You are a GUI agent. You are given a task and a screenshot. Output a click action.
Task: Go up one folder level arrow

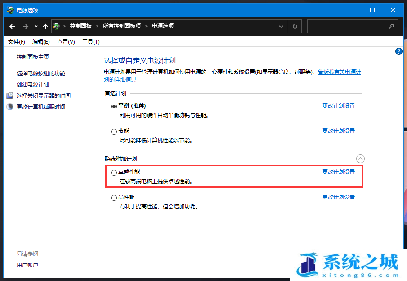click(45, 27)
